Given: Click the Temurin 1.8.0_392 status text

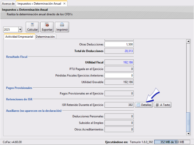Looking at the screenshot, I should pyautogui.click(x=141, y=142).
